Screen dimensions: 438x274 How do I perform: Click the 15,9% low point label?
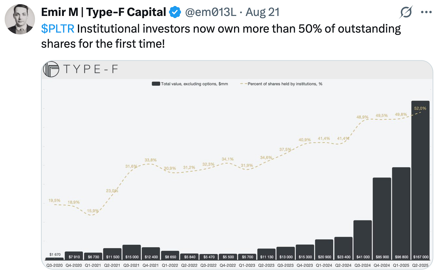coord(93,211)
